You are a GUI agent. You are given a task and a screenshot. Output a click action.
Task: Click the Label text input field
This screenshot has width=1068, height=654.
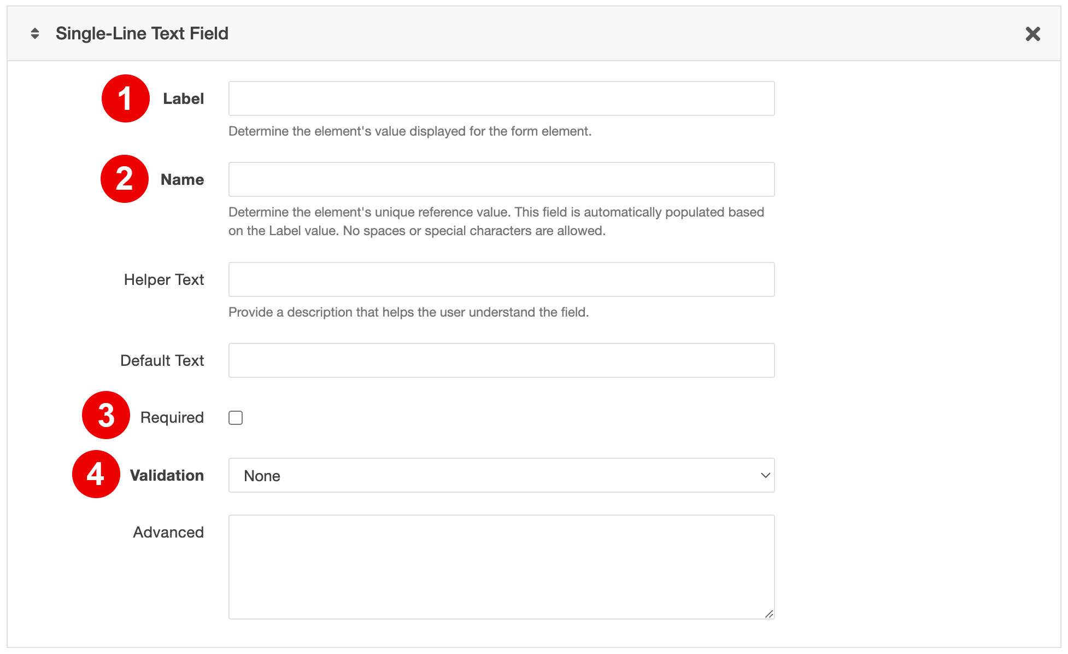point(503,98)
